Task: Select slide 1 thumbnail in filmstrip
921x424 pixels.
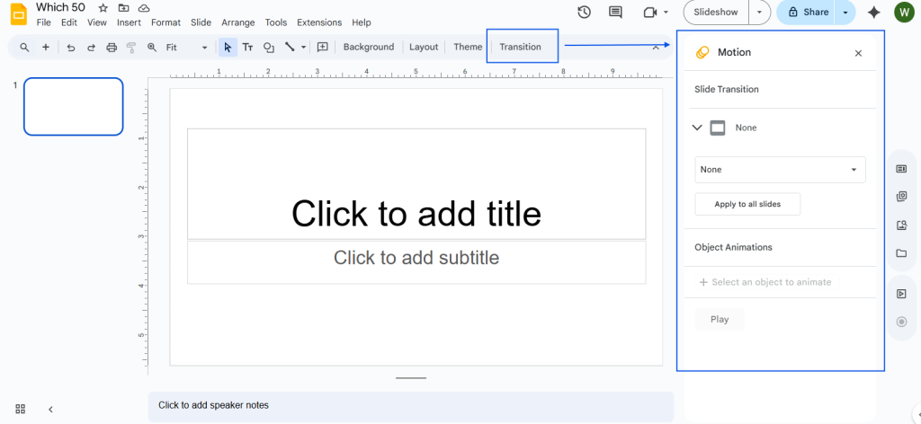Action: click(73, 106)
